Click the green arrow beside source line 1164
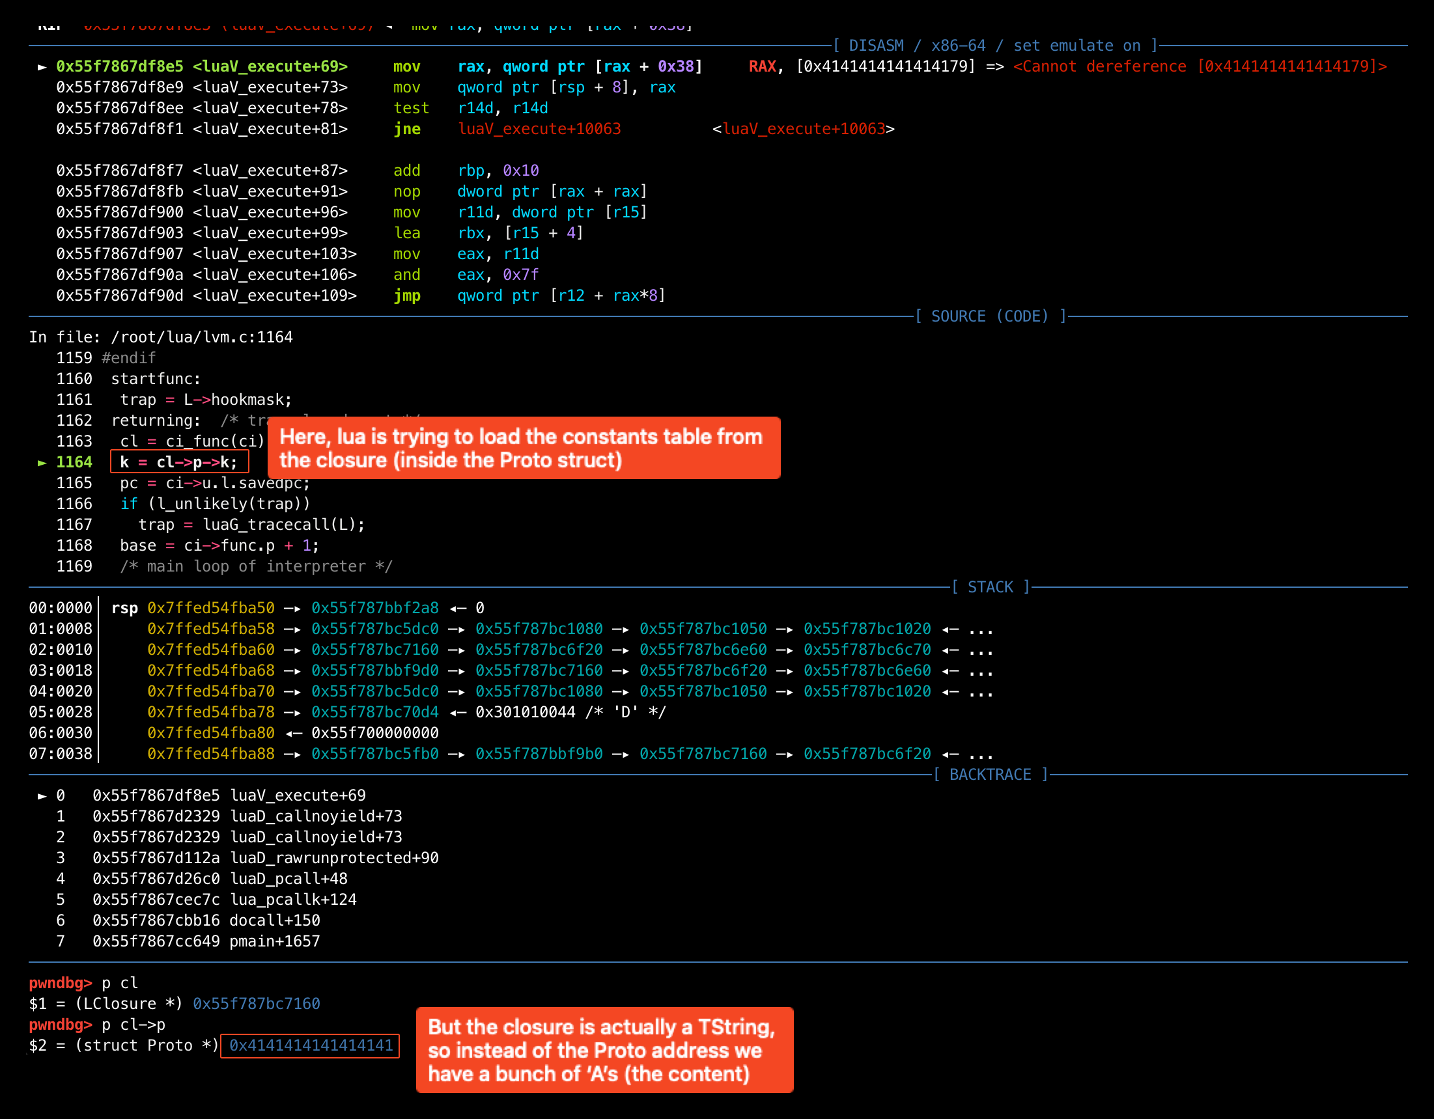1434x1119 pixels. (x=42, y=463)
